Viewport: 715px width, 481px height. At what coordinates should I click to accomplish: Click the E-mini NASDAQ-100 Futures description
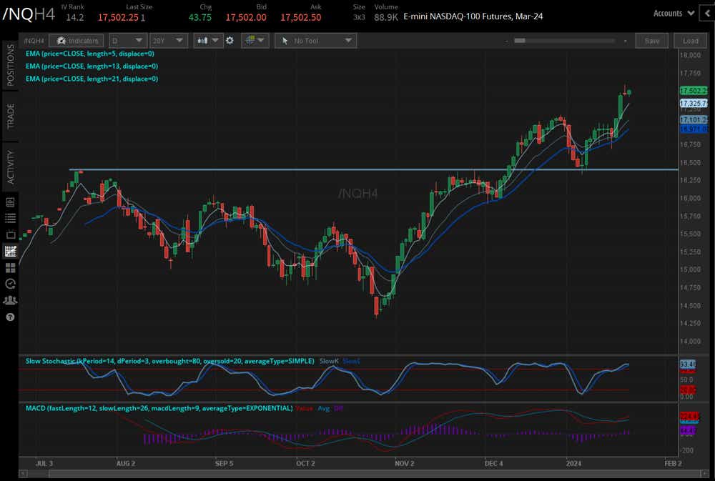(x=473, y=16)
